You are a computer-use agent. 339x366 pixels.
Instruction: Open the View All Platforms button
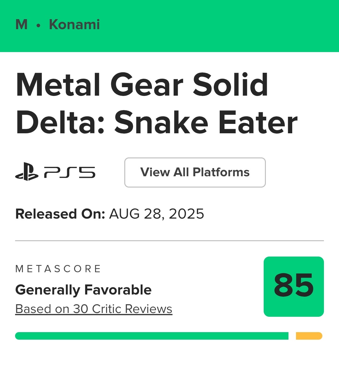[195, 172]
